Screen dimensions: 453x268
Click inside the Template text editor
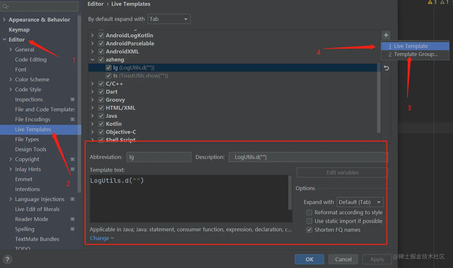pyautogui.click(x=189, y=199)
